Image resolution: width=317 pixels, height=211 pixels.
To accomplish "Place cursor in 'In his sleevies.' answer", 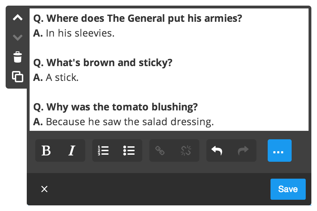I will point(80,33).
